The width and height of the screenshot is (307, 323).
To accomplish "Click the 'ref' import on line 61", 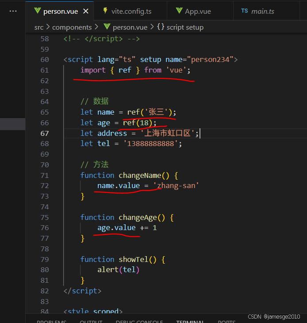I will [125, 70].
